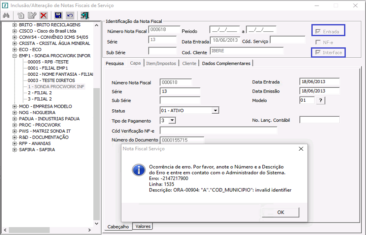Click the Data Emissão date field

(320, 91)
